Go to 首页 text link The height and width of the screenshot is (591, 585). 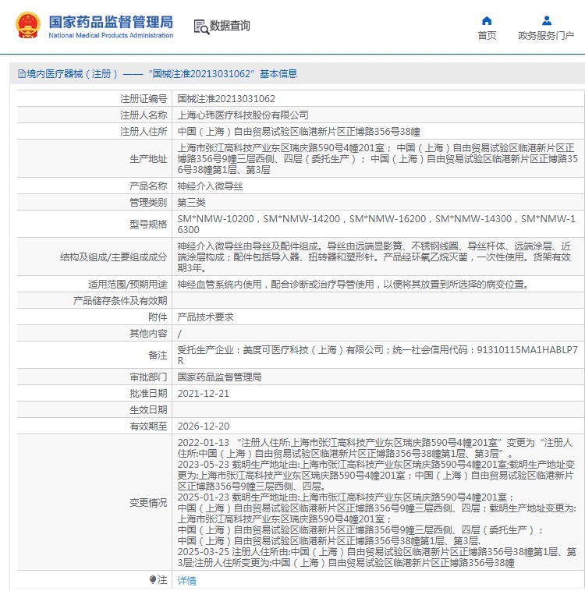487,35
